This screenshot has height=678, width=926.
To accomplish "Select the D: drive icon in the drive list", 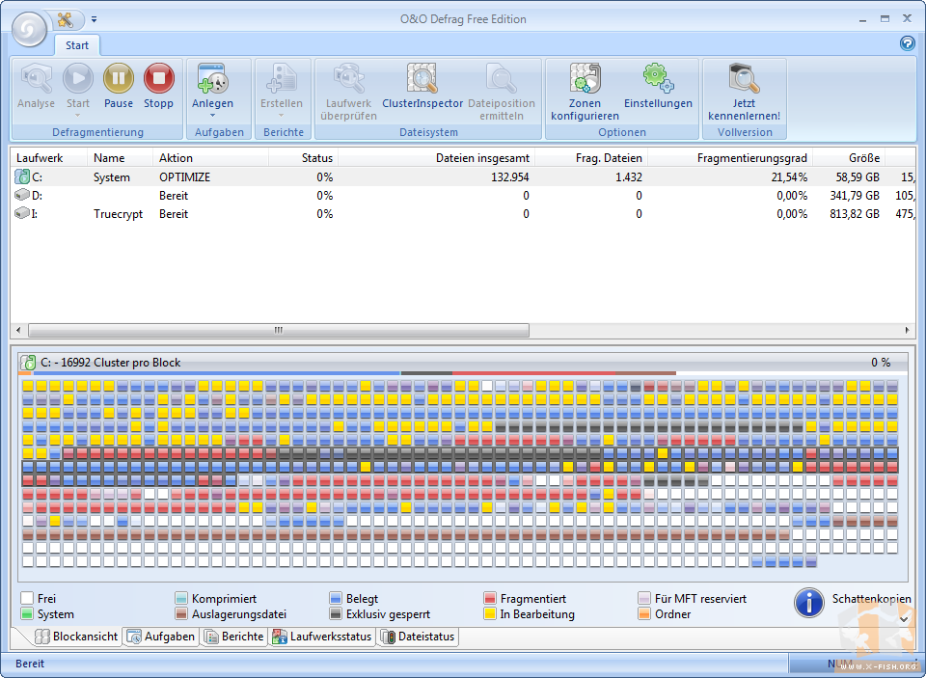I will [x=22, y=195].
